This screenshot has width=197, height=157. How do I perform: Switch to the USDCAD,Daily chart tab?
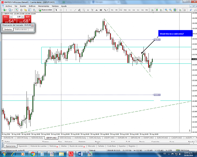coord(66,138)
